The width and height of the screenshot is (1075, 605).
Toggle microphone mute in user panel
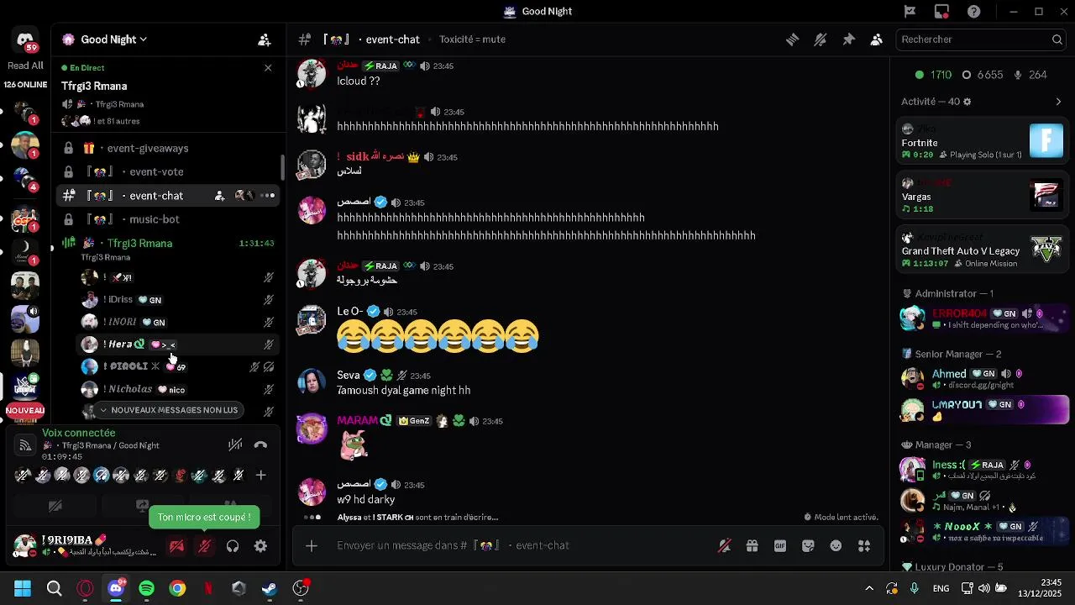pos(204,546)
